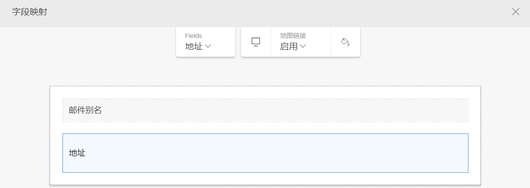Close the 字段映射 dialog
This screenshot has width=530, height=188.
pyautogui.click(x=516, y=12)
